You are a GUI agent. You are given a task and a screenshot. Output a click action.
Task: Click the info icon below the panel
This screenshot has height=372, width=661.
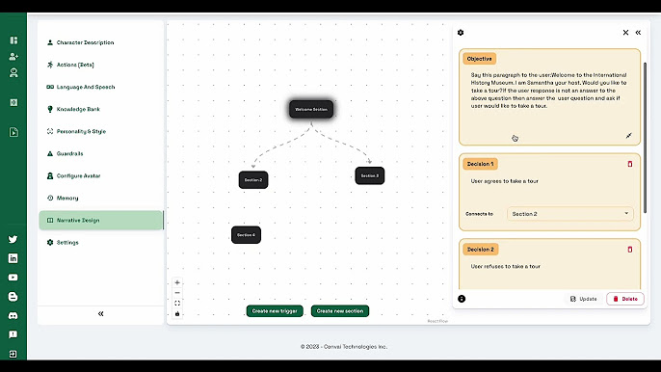pyautogui.click(x=462, y=299)
